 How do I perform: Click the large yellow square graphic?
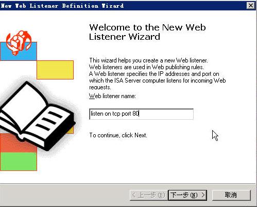55,70
